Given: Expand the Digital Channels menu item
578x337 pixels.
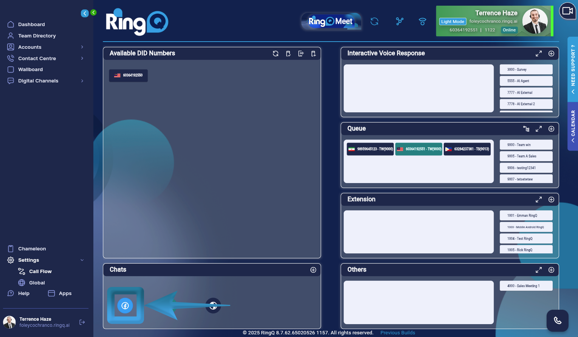Looking at the screenshot, I should 45,81.
